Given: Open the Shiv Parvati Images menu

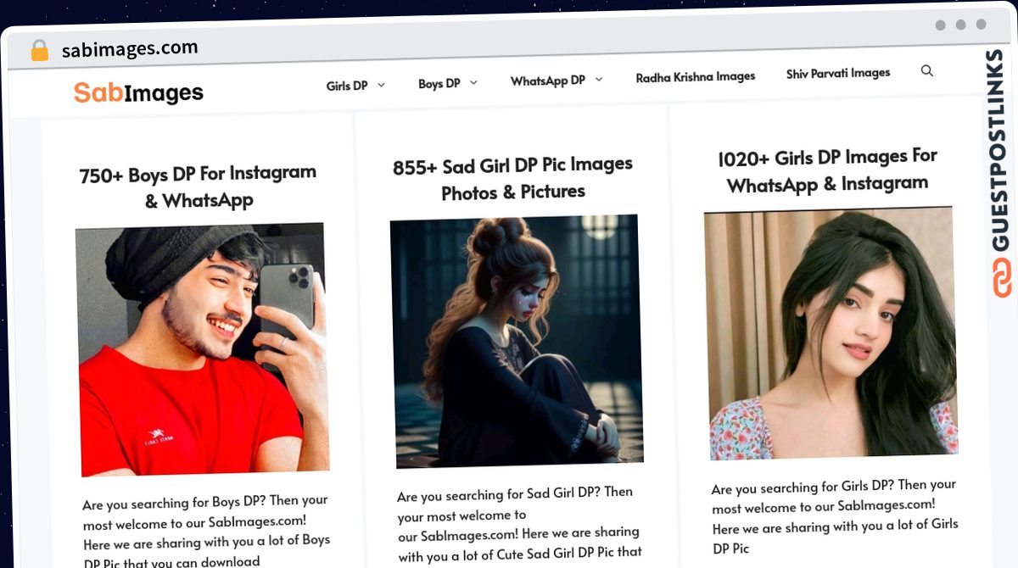Looking at the screenshot, I should [838, 73].
